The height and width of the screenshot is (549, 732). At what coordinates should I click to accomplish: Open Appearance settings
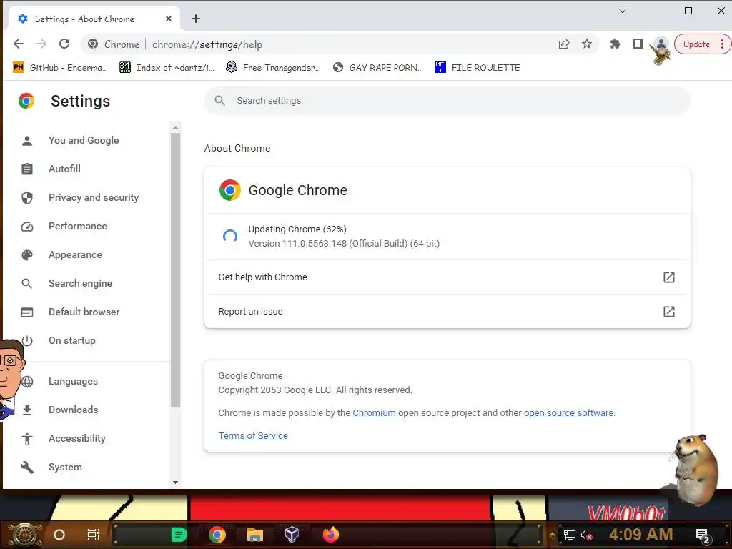pyautogui.click(x=75, y=255)
